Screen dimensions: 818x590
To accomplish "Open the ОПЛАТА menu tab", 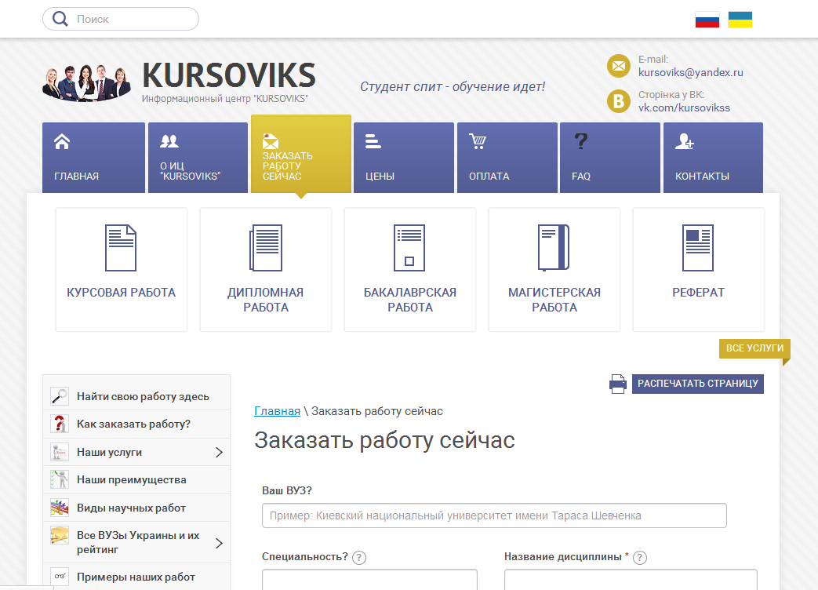I will coord(507,158).
